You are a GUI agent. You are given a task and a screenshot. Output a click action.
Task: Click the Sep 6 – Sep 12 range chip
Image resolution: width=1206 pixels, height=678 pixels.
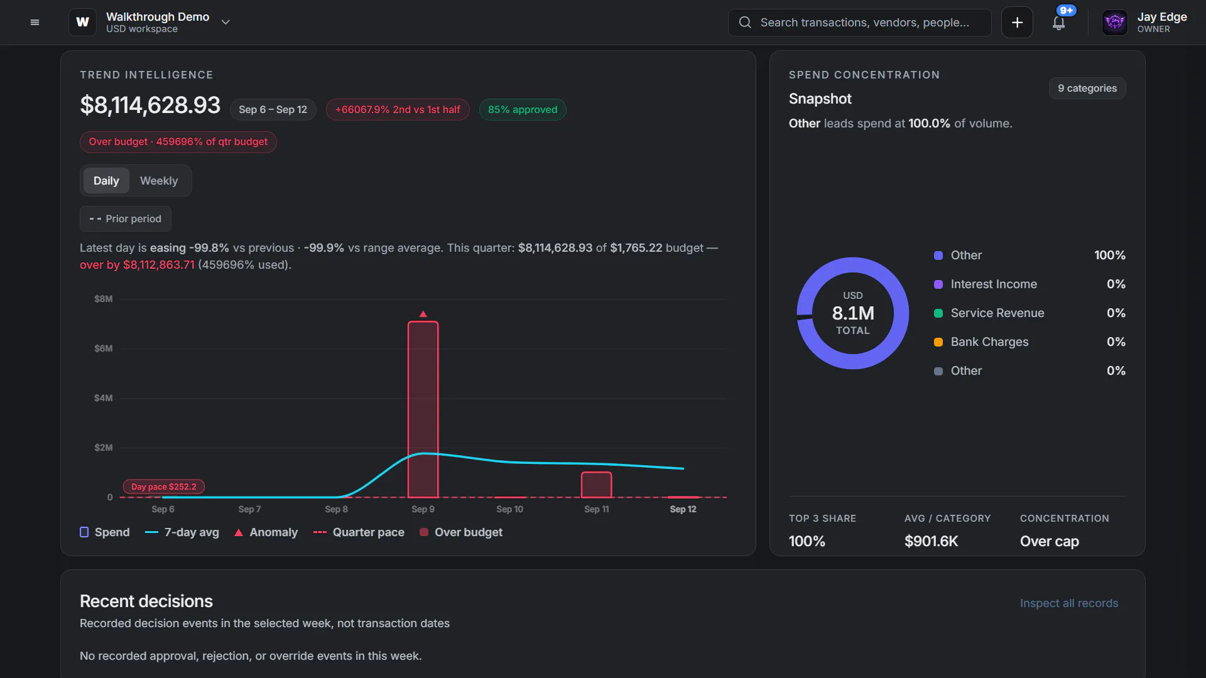[x=273, y=110]
